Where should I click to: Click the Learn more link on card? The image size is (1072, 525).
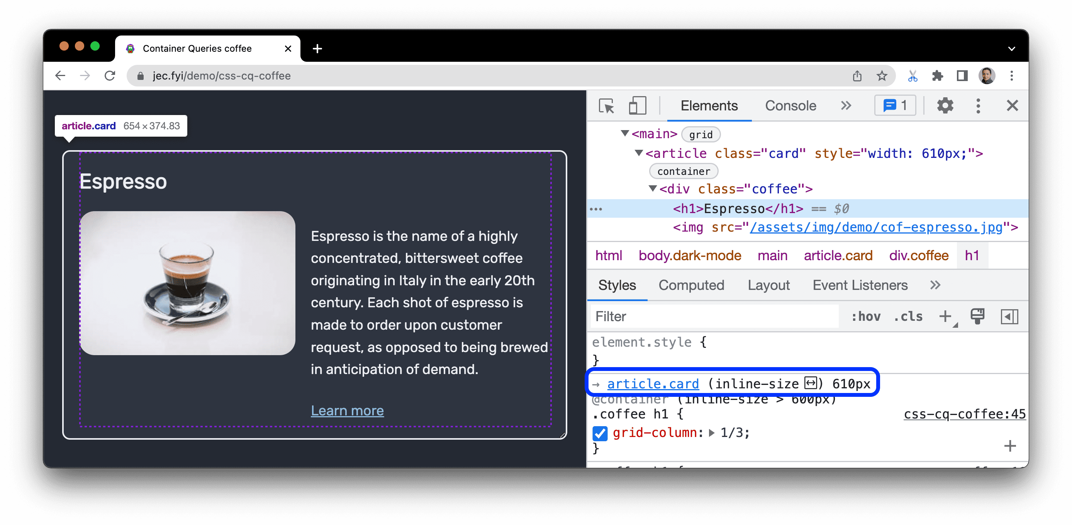coord(348,410)
